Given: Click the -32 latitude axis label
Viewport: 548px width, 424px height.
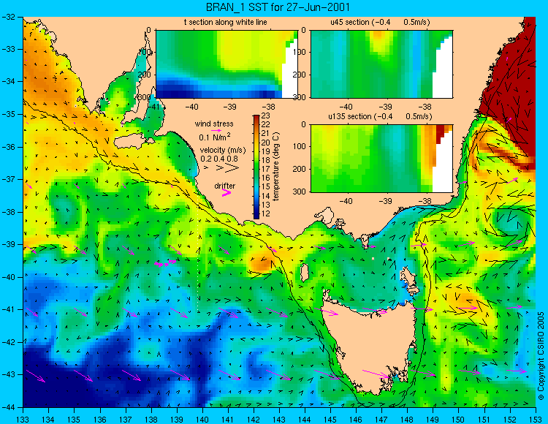Looking at the screenshot, I should point(9,17).
